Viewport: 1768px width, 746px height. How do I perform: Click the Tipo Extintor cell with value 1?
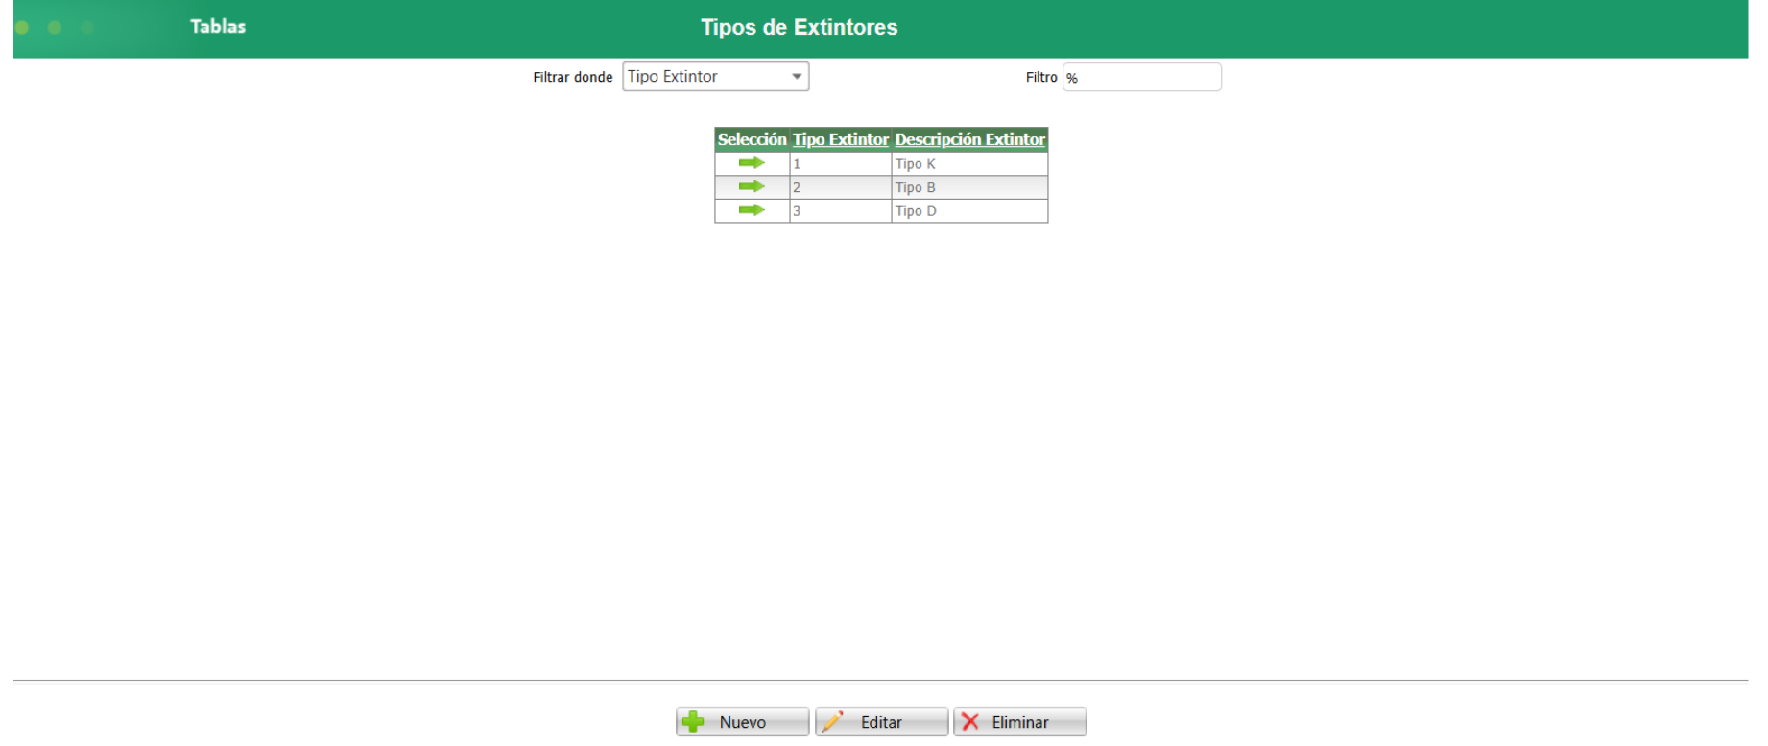pyautogui.click(x=841, y=164)
